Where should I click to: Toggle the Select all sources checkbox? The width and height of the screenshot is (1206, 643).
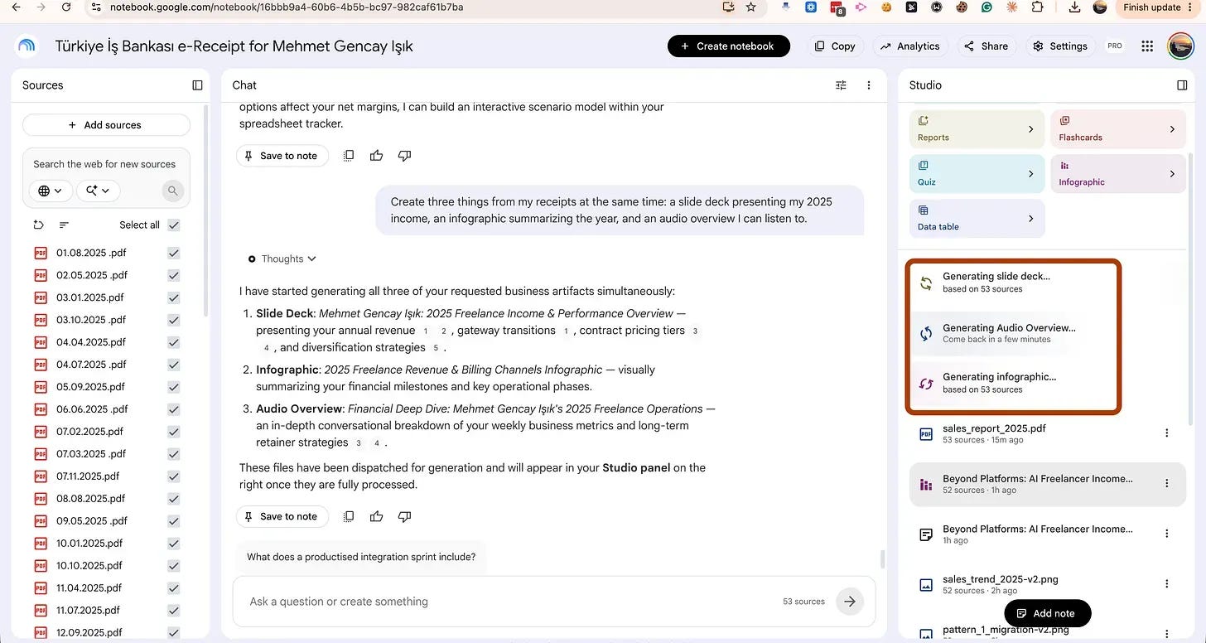click(173, 225)
